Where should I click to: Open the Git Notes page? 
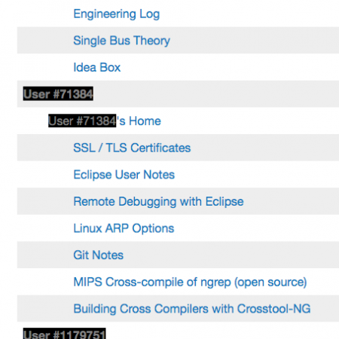coord(99,255)
